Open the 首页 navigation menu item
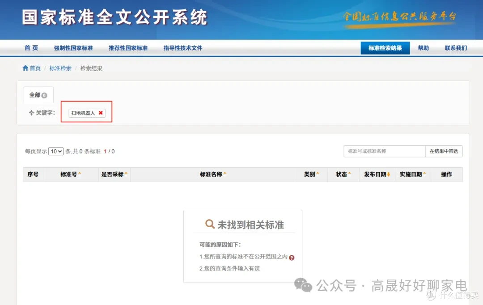The image size is (483, 305). click(x=31, y=48)
